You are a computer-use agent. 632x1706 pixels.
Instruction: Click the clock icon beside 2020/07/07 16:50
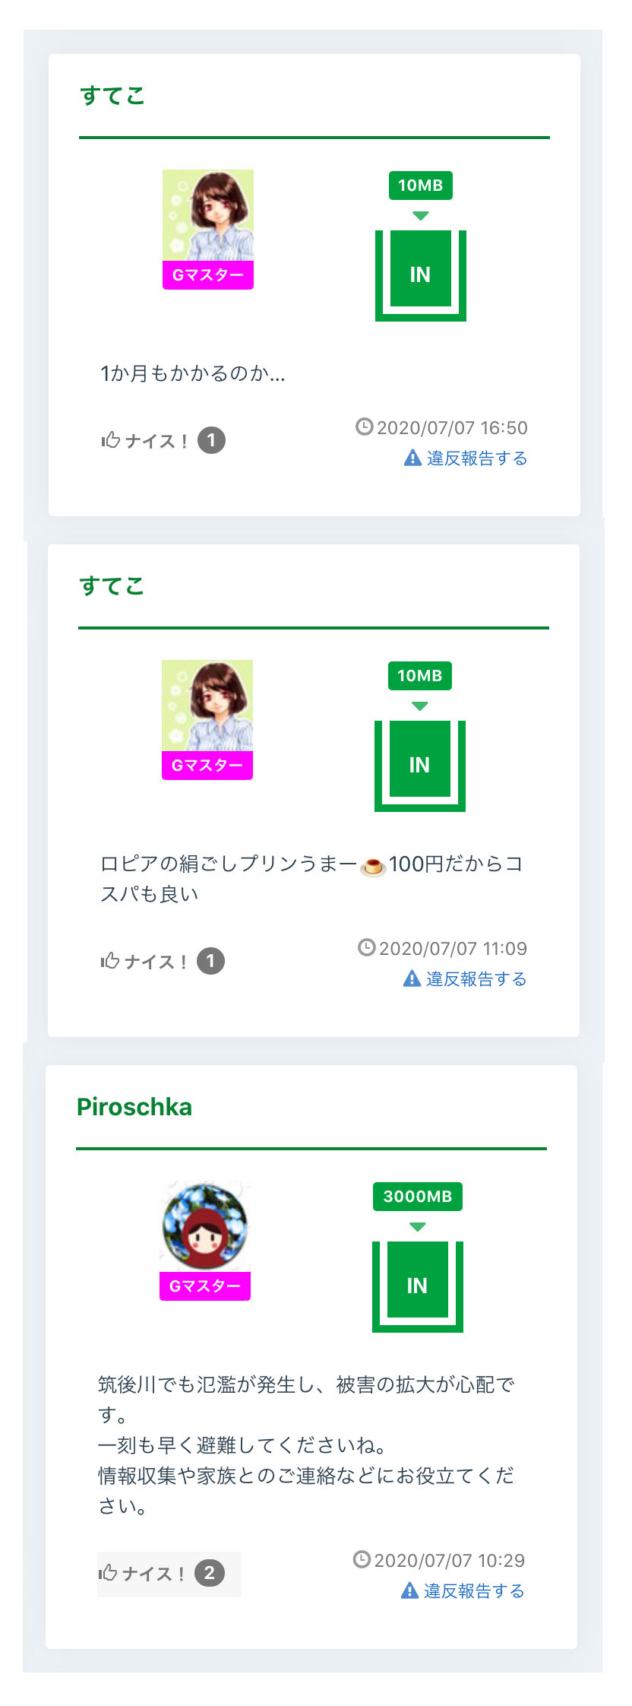(x=365, y=426)
